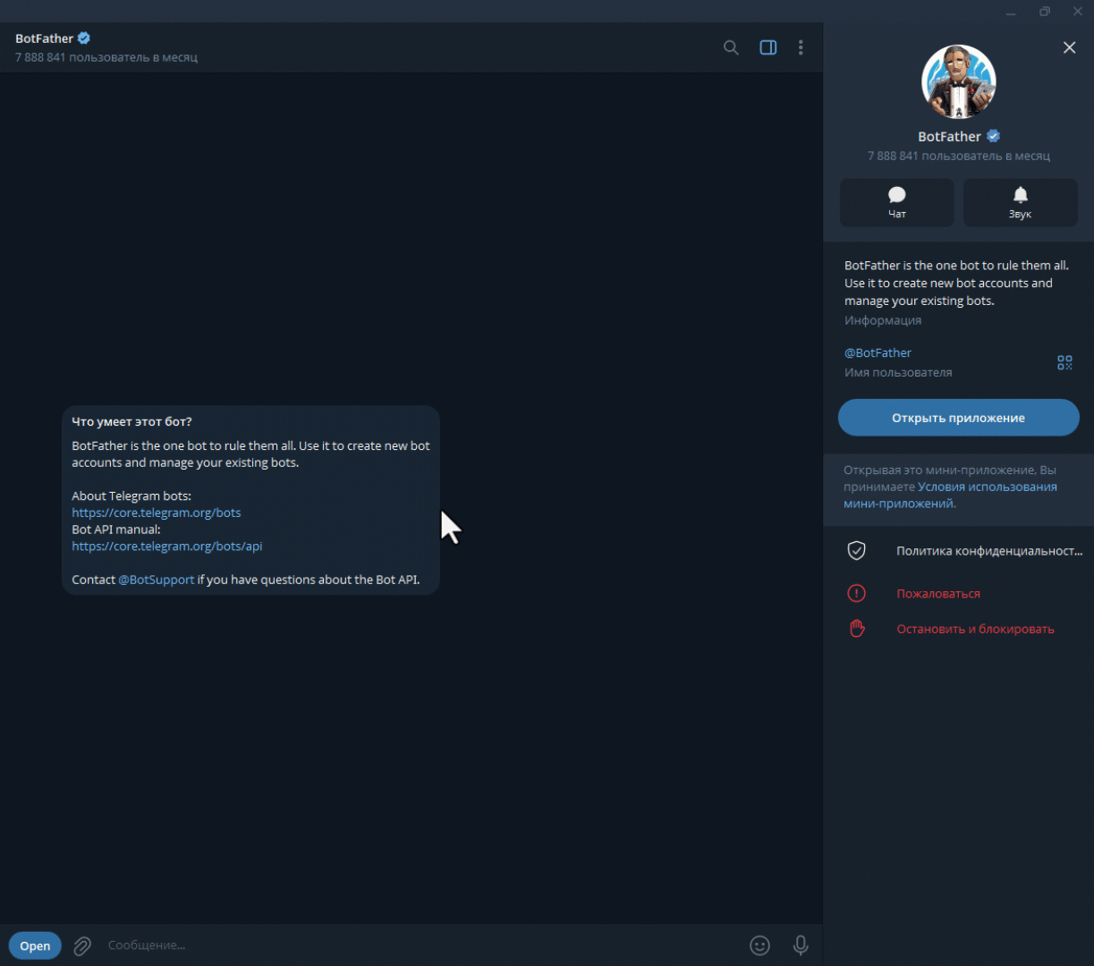Open Политика конфиденциальности item
1094x966 pixels.
click(958, 551)
